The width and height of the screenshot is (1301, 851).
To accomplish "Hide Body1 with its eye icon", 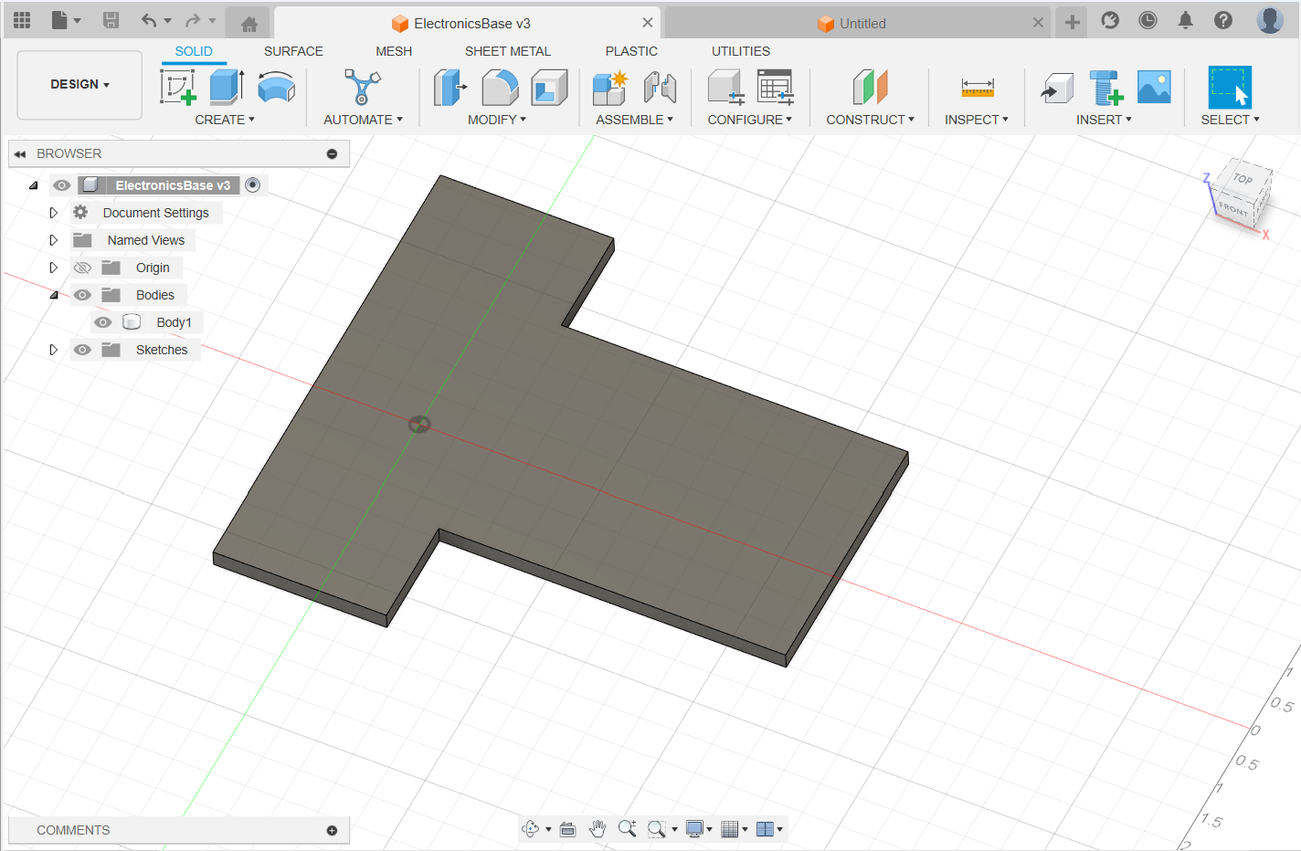I will [x=102, y=322].
